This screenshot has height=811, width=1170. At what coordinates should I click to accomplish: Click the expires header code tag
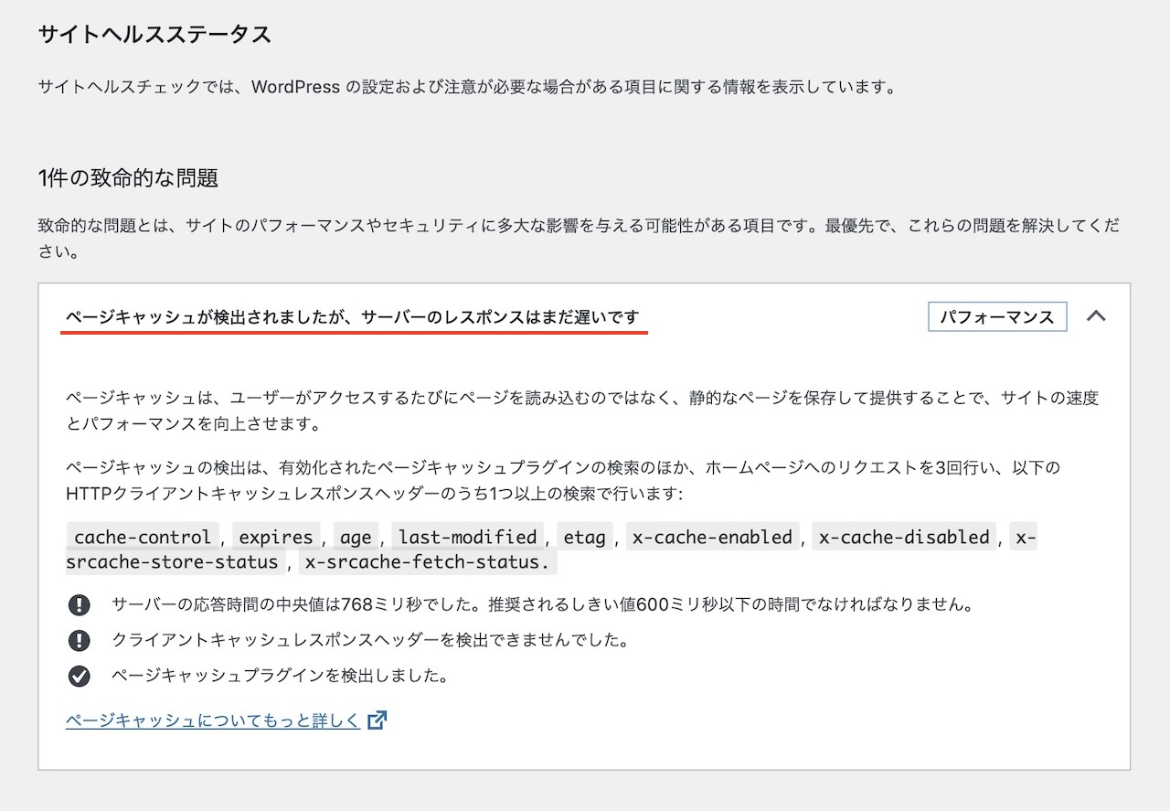coord(276,537)
